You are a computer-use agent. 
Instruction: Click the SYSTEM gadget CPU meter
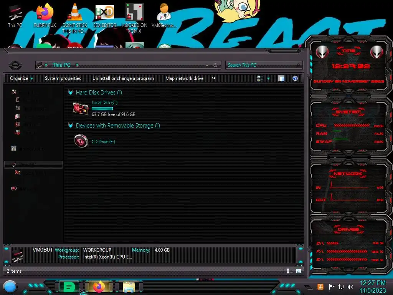click(x=352, y=125)
